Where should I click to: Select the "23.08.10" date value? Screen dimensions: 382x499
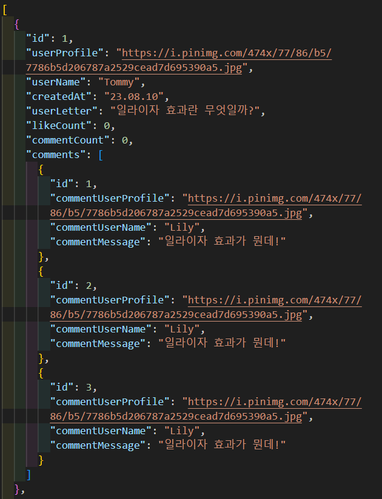pos(134,96)
